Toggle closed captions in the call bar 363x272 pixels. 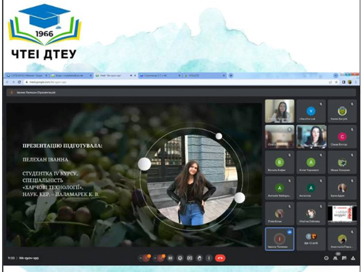click(x=172, y=257)
